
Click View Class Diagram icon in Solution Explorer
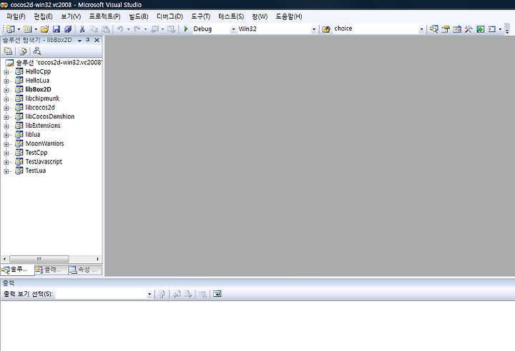click(37, 51)
